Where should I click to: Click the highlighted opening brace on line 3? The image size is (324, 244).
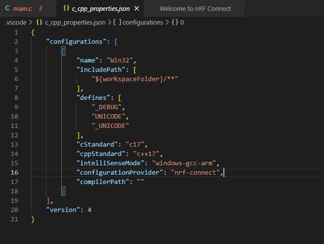[63, 51]
